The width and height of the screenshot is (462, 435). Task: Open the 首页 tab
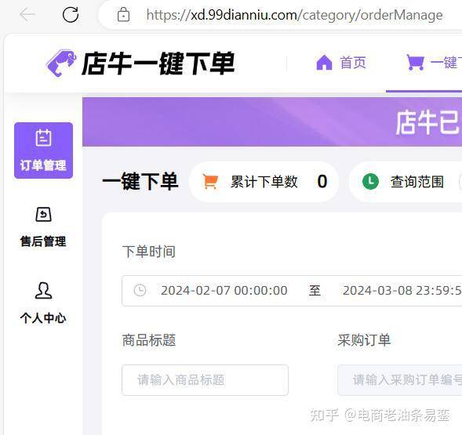coord(353,63)
